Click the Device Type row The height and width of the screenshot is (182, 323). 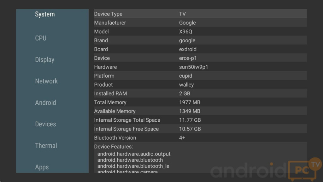click(x=200, y=14)
